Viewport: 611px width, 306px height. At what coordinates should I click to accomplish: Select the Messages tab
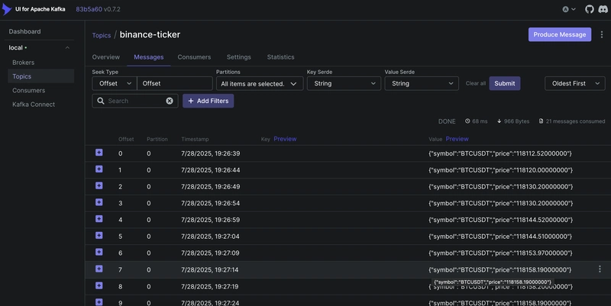[148, 57]
